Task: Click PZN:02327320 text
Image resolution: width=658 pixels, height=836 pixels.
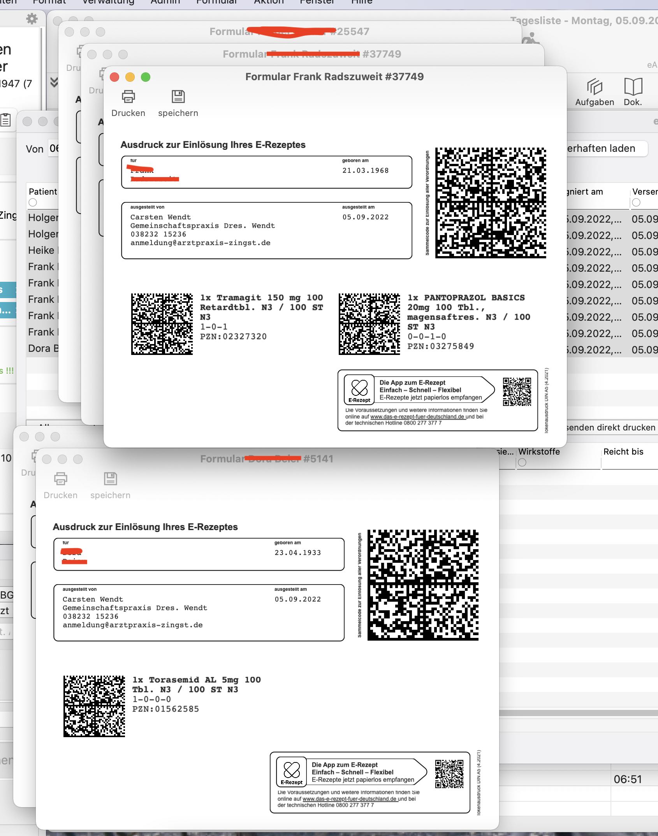Action: tap(233, 337)
